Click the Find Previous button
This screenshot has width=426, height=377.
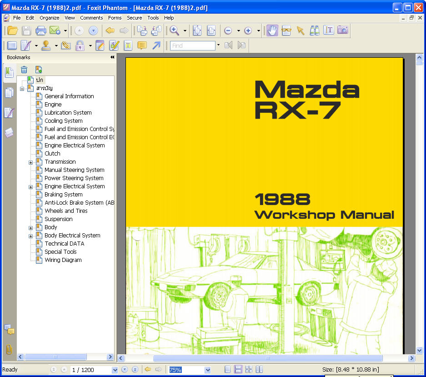click(228, 45)
